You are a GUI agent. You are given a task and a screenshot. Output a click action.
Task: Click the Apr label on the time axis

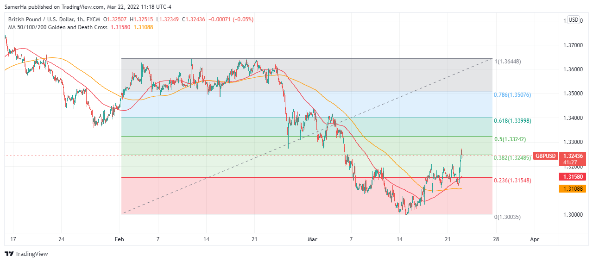point(535,239)
